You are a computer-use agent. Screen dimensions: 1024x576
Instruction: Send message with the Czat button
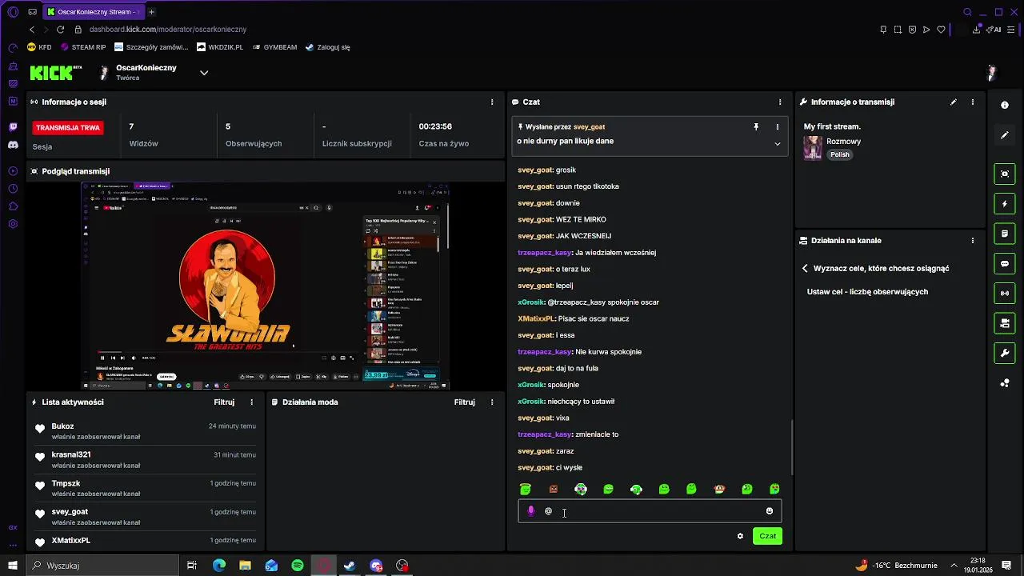[767, 536]
